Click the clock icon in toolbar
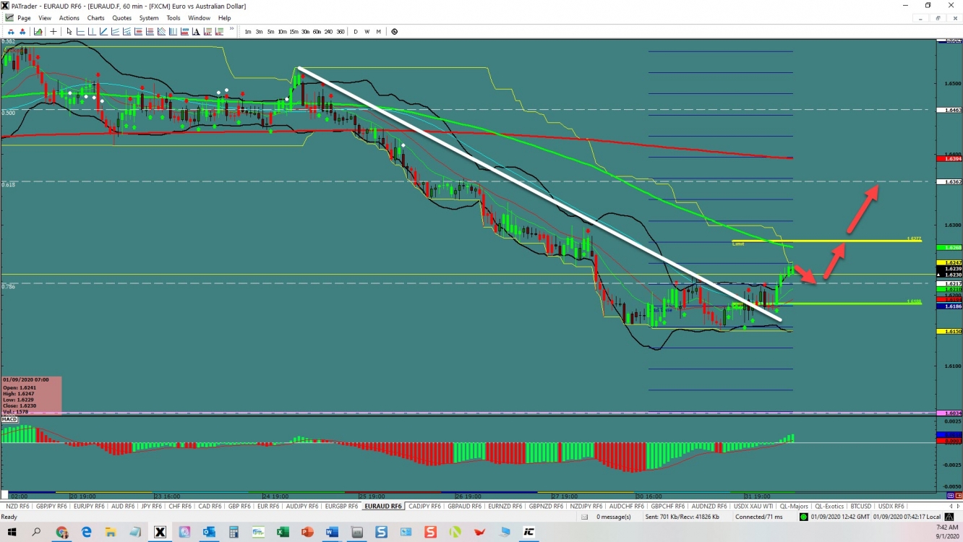 (x=394, y=31)
